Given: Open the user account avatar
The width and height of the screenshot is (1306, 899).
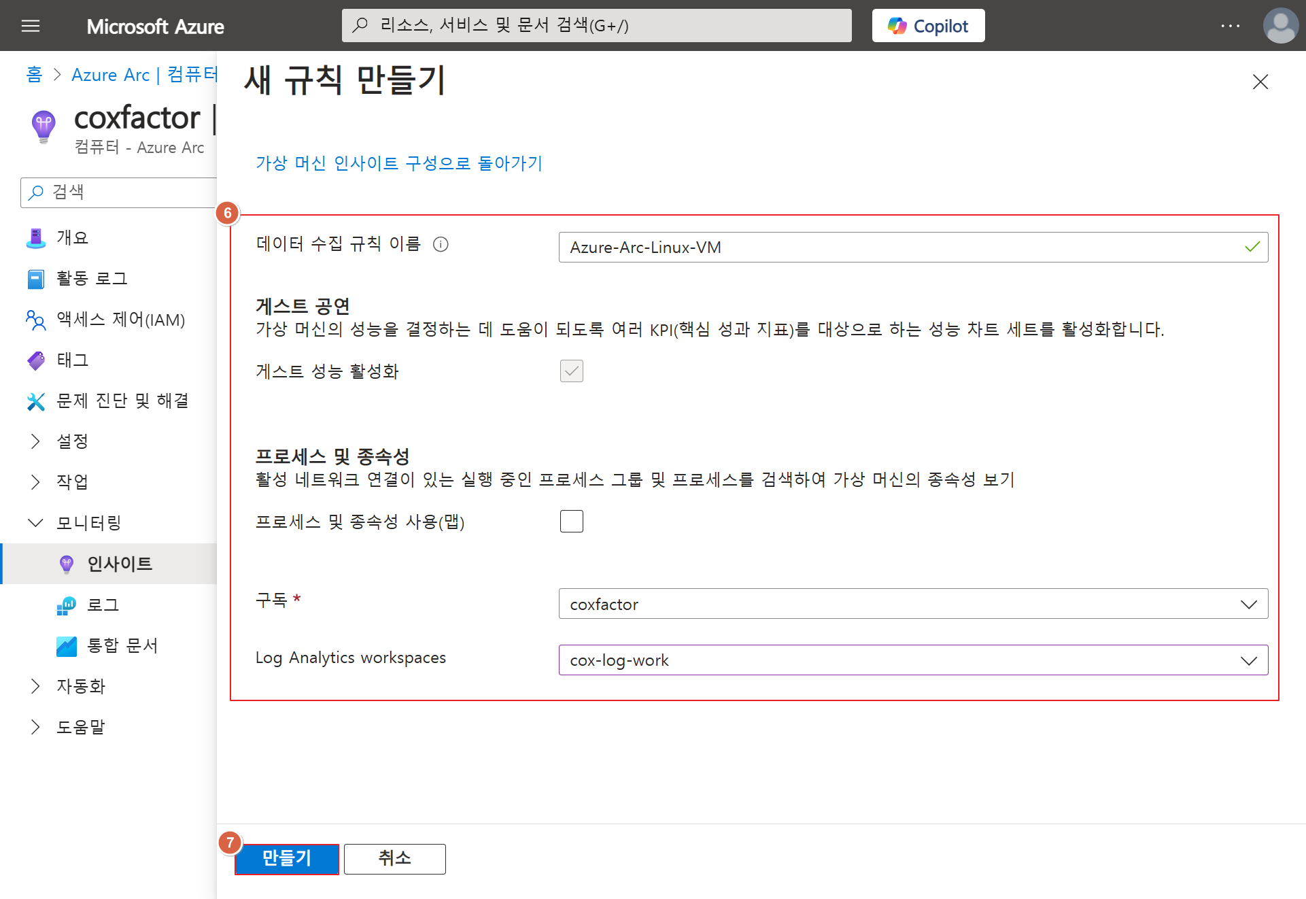Looking at the screenshot, I should (x=1280, y=26).
